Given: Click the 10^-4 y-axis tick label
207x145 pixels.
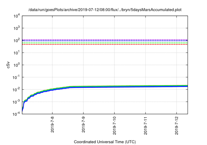Looking at the screenshot, I should tap(16, 114).
